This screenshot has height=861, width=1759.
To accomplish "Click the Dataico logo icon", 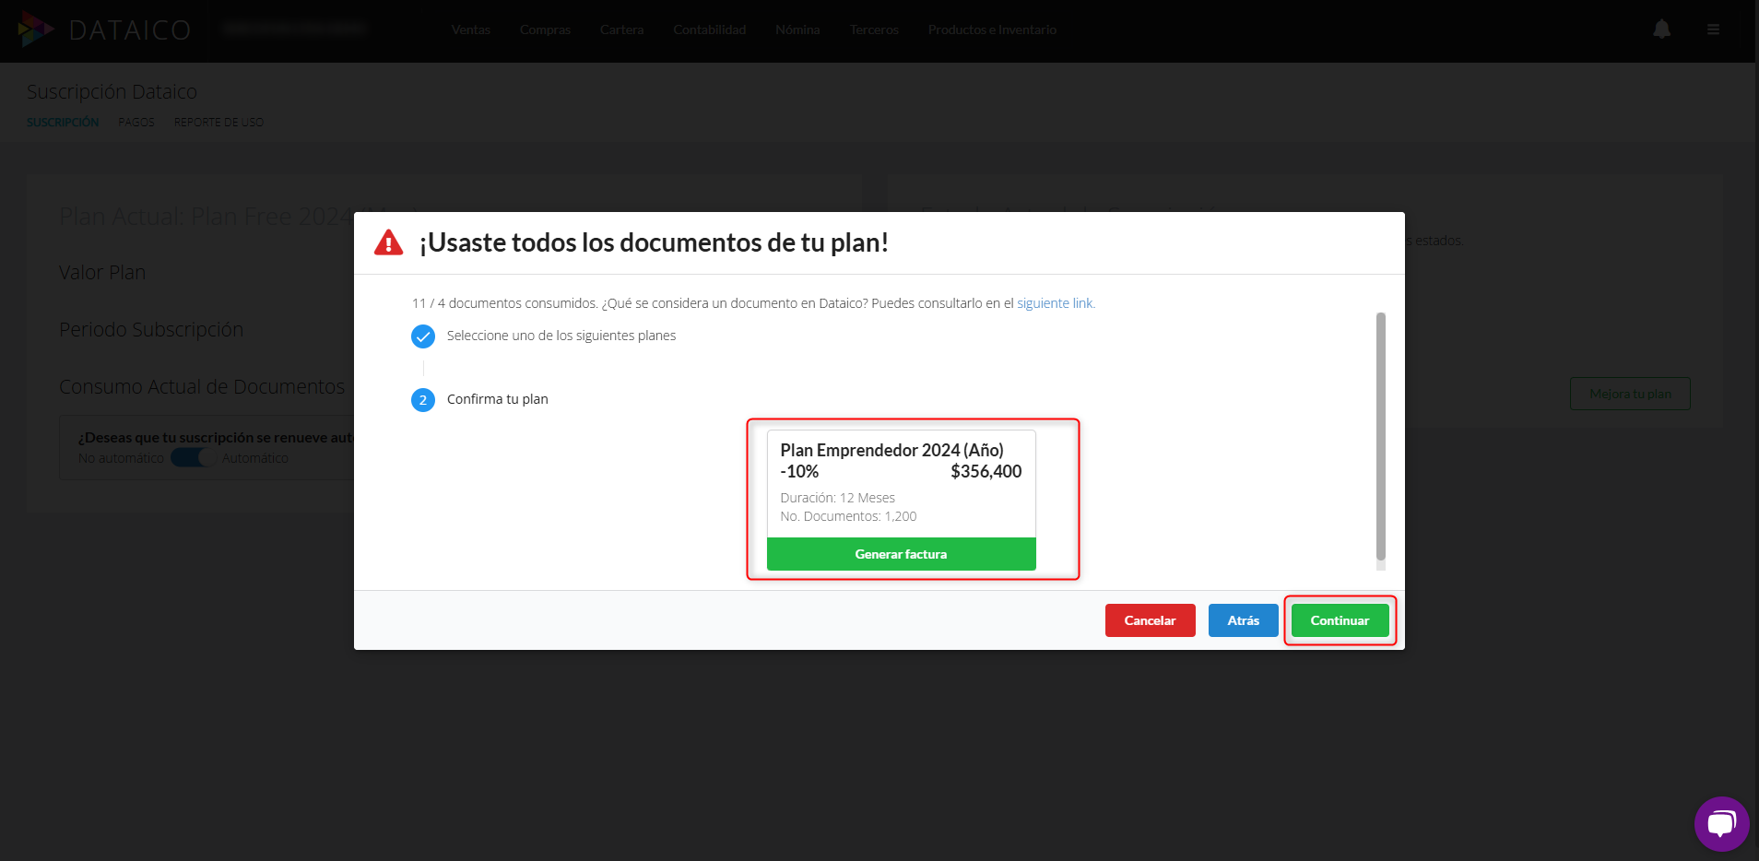I will pos(36,29).
